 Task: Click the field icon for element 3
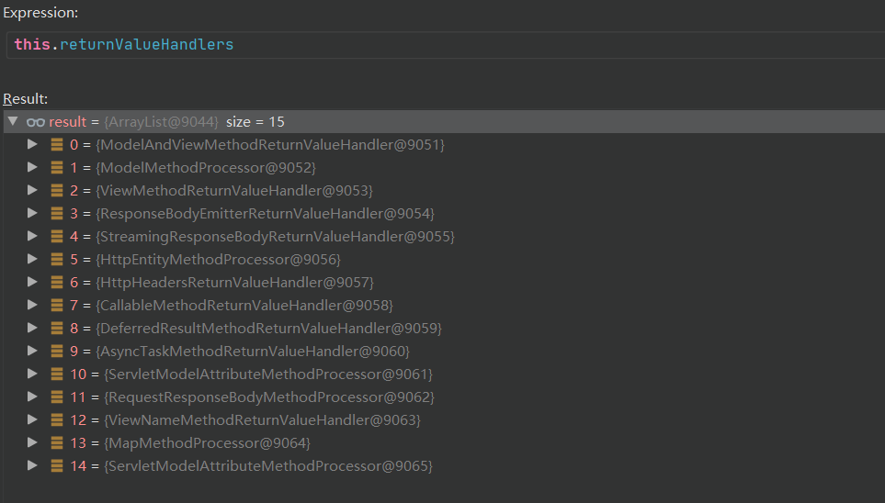point(57,214)
